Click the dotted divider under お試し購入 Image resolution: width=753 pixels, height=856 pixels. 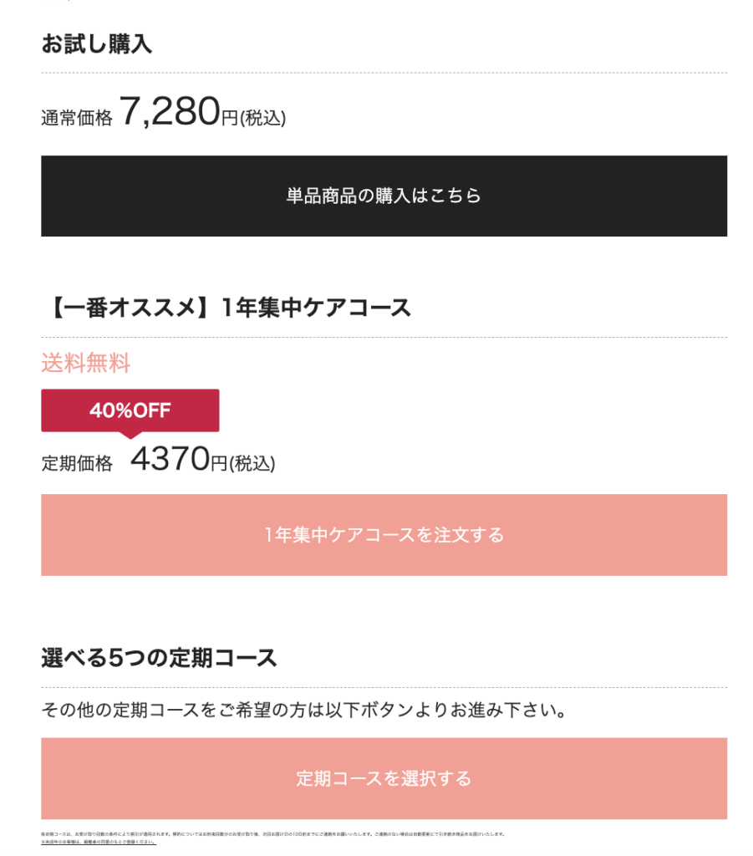point(384,73)
